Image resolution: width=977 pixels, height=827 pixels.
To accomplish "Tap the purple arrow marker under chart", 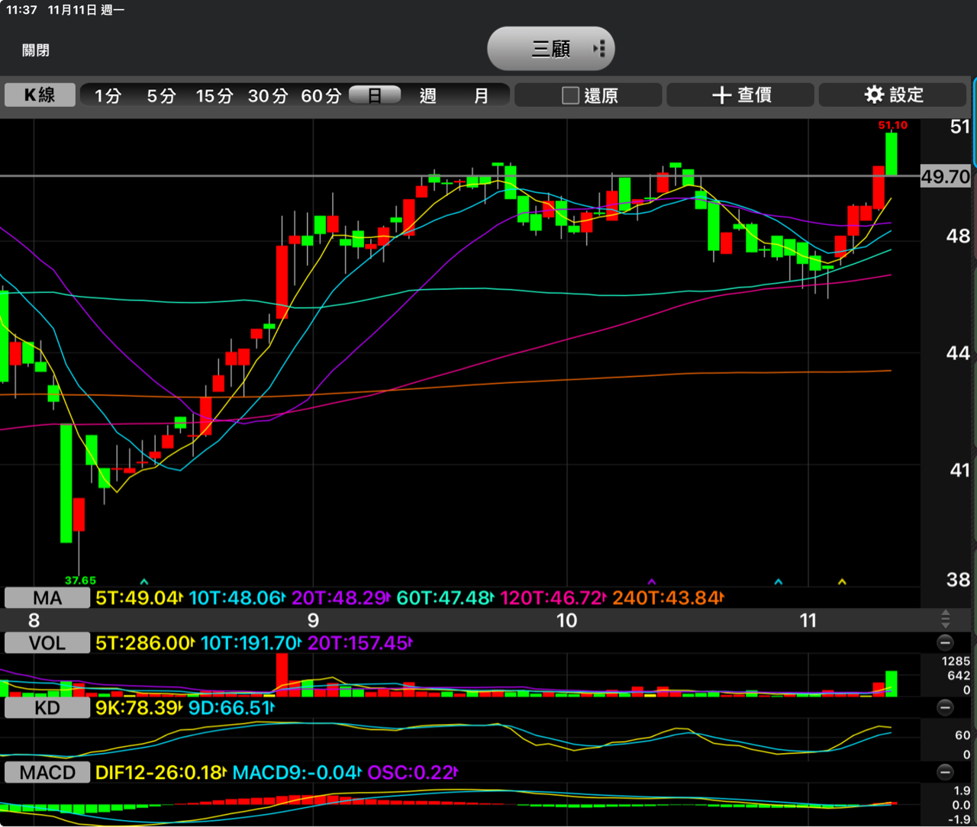I will [651, 582].
